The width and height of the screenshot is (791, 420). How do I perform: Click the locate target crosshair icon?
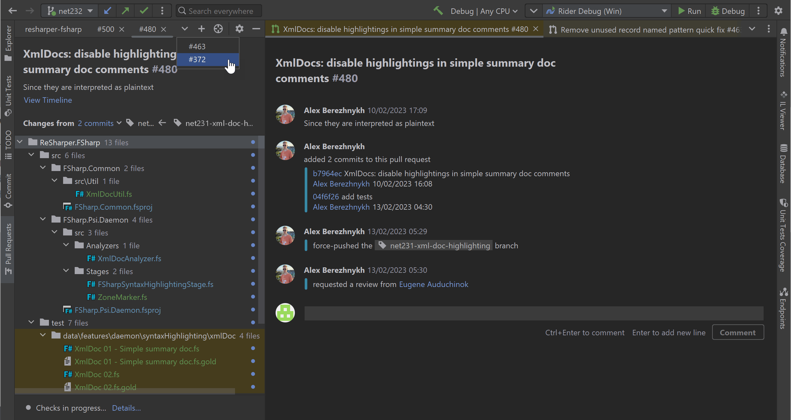(x=218, y=29)
